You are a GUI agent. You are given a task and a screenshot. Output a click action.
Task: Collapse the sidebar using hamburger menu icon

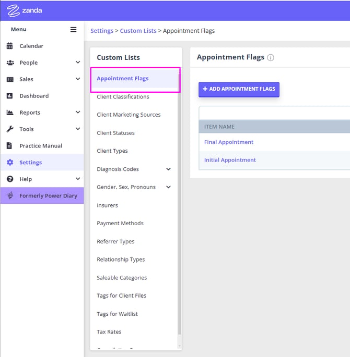click(x=73, y=30)
